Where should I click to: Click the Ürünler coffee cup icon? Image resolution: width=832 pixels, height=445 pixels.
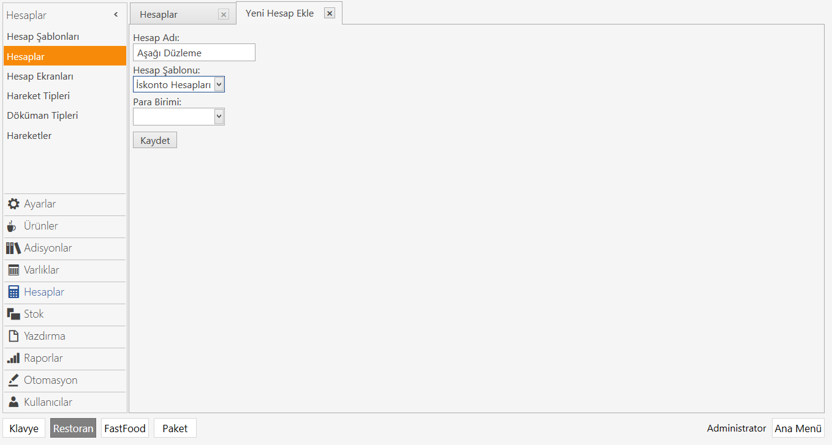[12, 226]
